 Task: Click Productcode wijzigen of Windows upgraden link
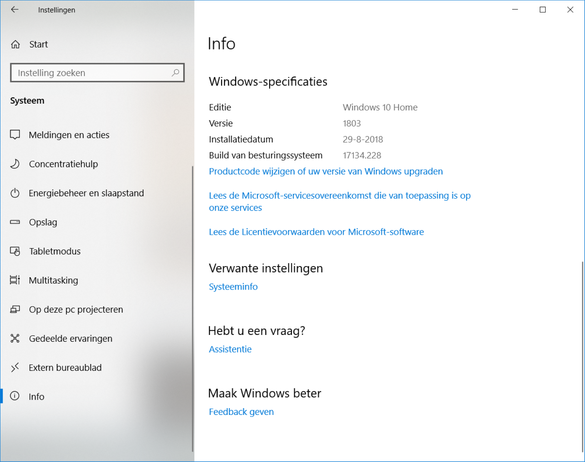point(326,172)
